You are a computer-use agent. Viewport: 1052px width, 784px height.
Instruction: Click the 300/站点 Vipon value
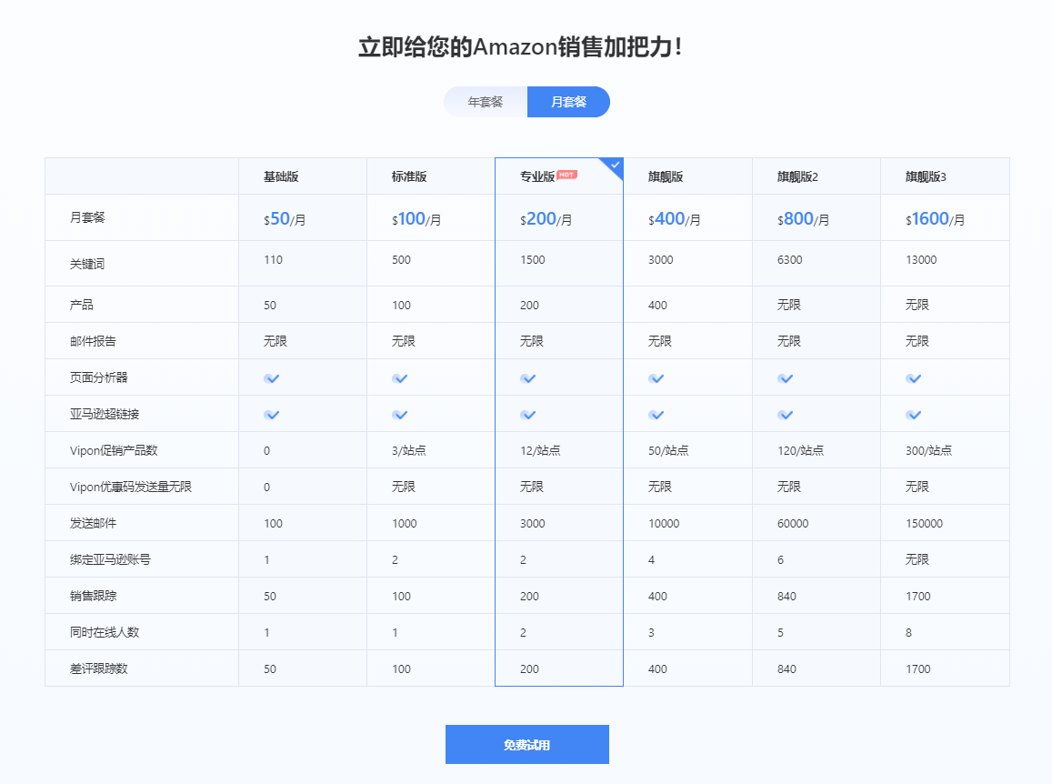point(928,450)
